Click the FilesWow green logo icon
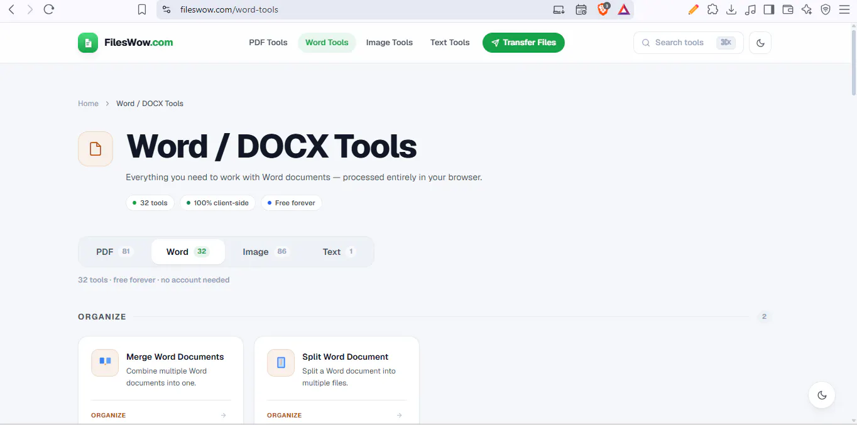Viewport: 857px width, 425px height. 88,43
